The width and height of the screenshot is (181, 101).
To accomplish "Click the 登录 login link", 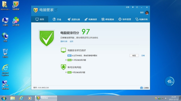I will 142,12.
